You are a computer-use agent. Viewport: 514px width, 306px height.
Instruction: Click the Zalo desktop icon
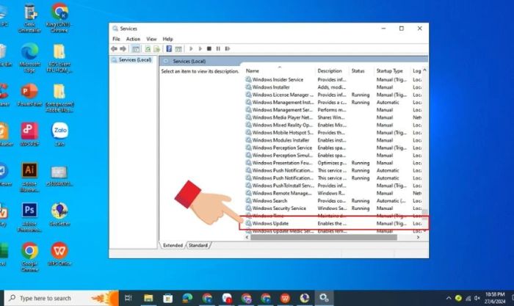coord(60,134)
